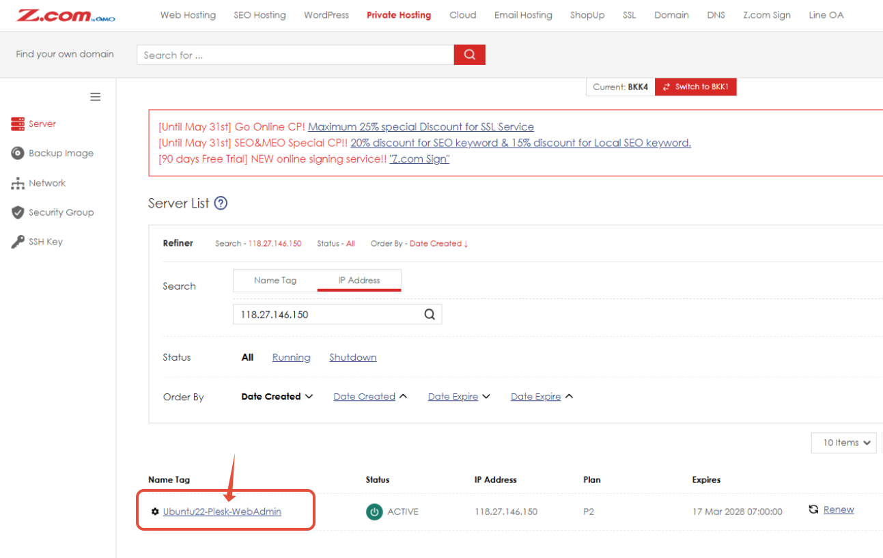Sort by Date Expire ascending
Screen dimensions: 883x558
(542, 396)
